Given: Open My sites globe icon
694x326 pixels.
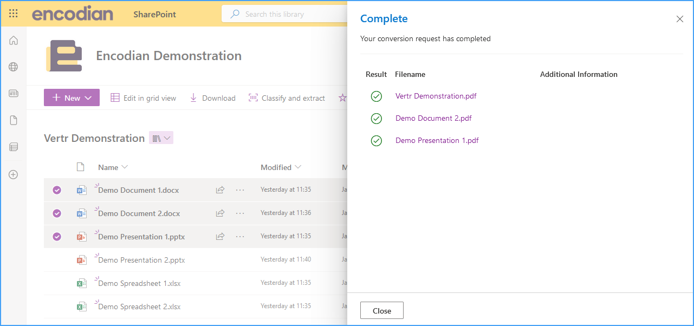Looking at the screenshot, I should click(x=14, y=67).
